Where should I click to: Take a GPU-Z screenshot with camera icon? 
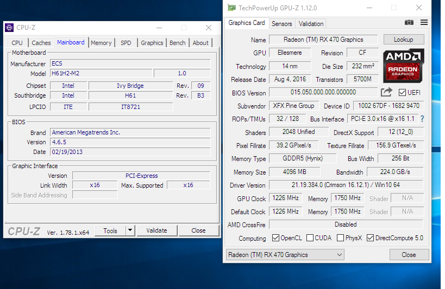(x=409, y=22)
